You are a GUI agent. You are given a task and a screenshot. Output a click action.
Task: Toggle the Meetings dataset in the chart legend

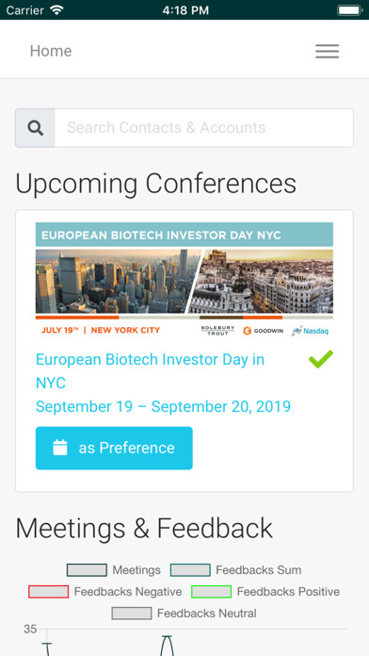point(114,570)
